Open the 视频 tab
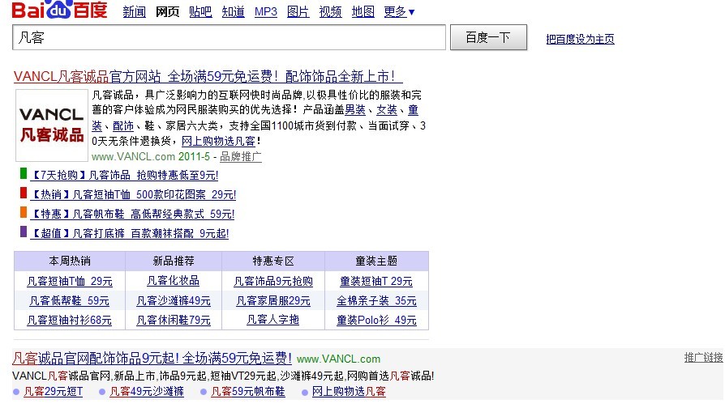This screenshot has width=725, height=408. tap(330, 11)
